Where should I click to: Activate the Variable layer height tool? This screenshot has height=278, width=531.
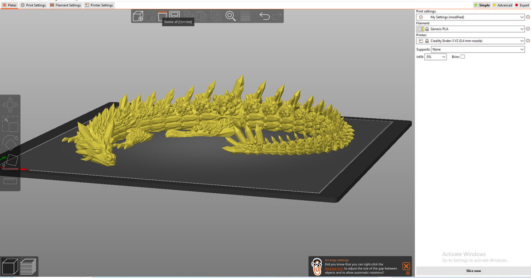(x=245, y=16)
